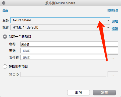
Task: Select the 替换现有项目 radio button
Action: [x=5, y=67]
